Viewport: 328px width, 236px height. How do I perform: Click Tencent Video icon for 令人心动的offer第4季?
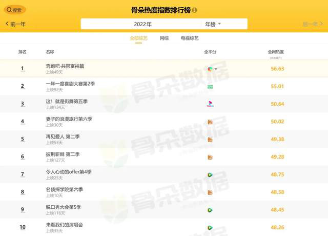(210, 174)
